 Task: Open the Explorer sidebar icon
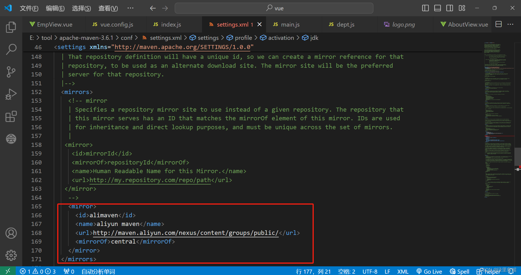click(11, 27)
